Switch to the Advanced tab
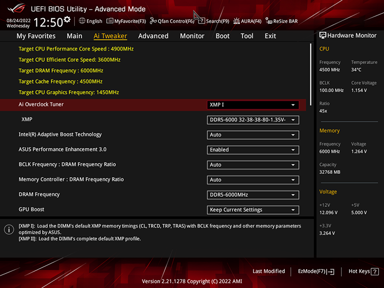Image resolution: width=384 pixels, height=288 pixels. click(x=153, y=36)
